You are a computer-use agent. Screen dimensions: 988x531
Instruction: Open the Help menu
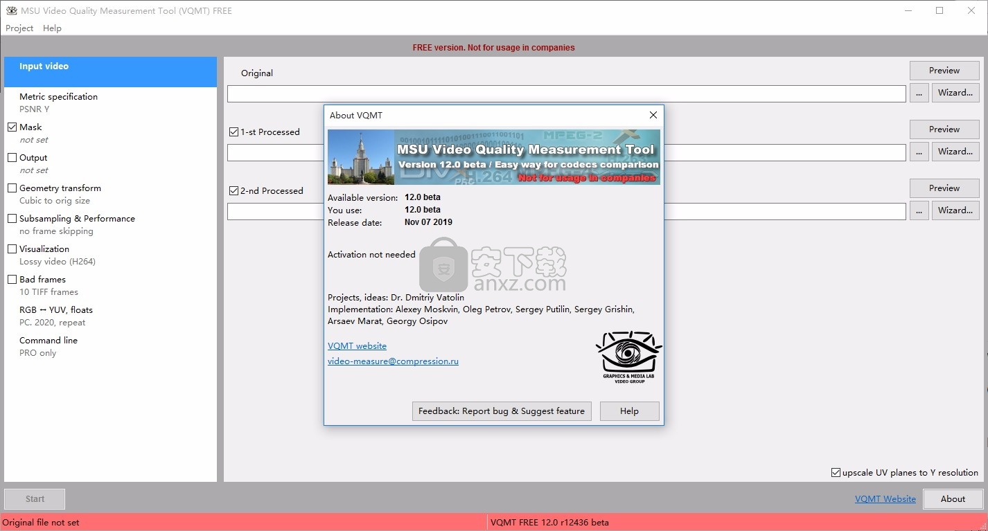coord(52,28)
